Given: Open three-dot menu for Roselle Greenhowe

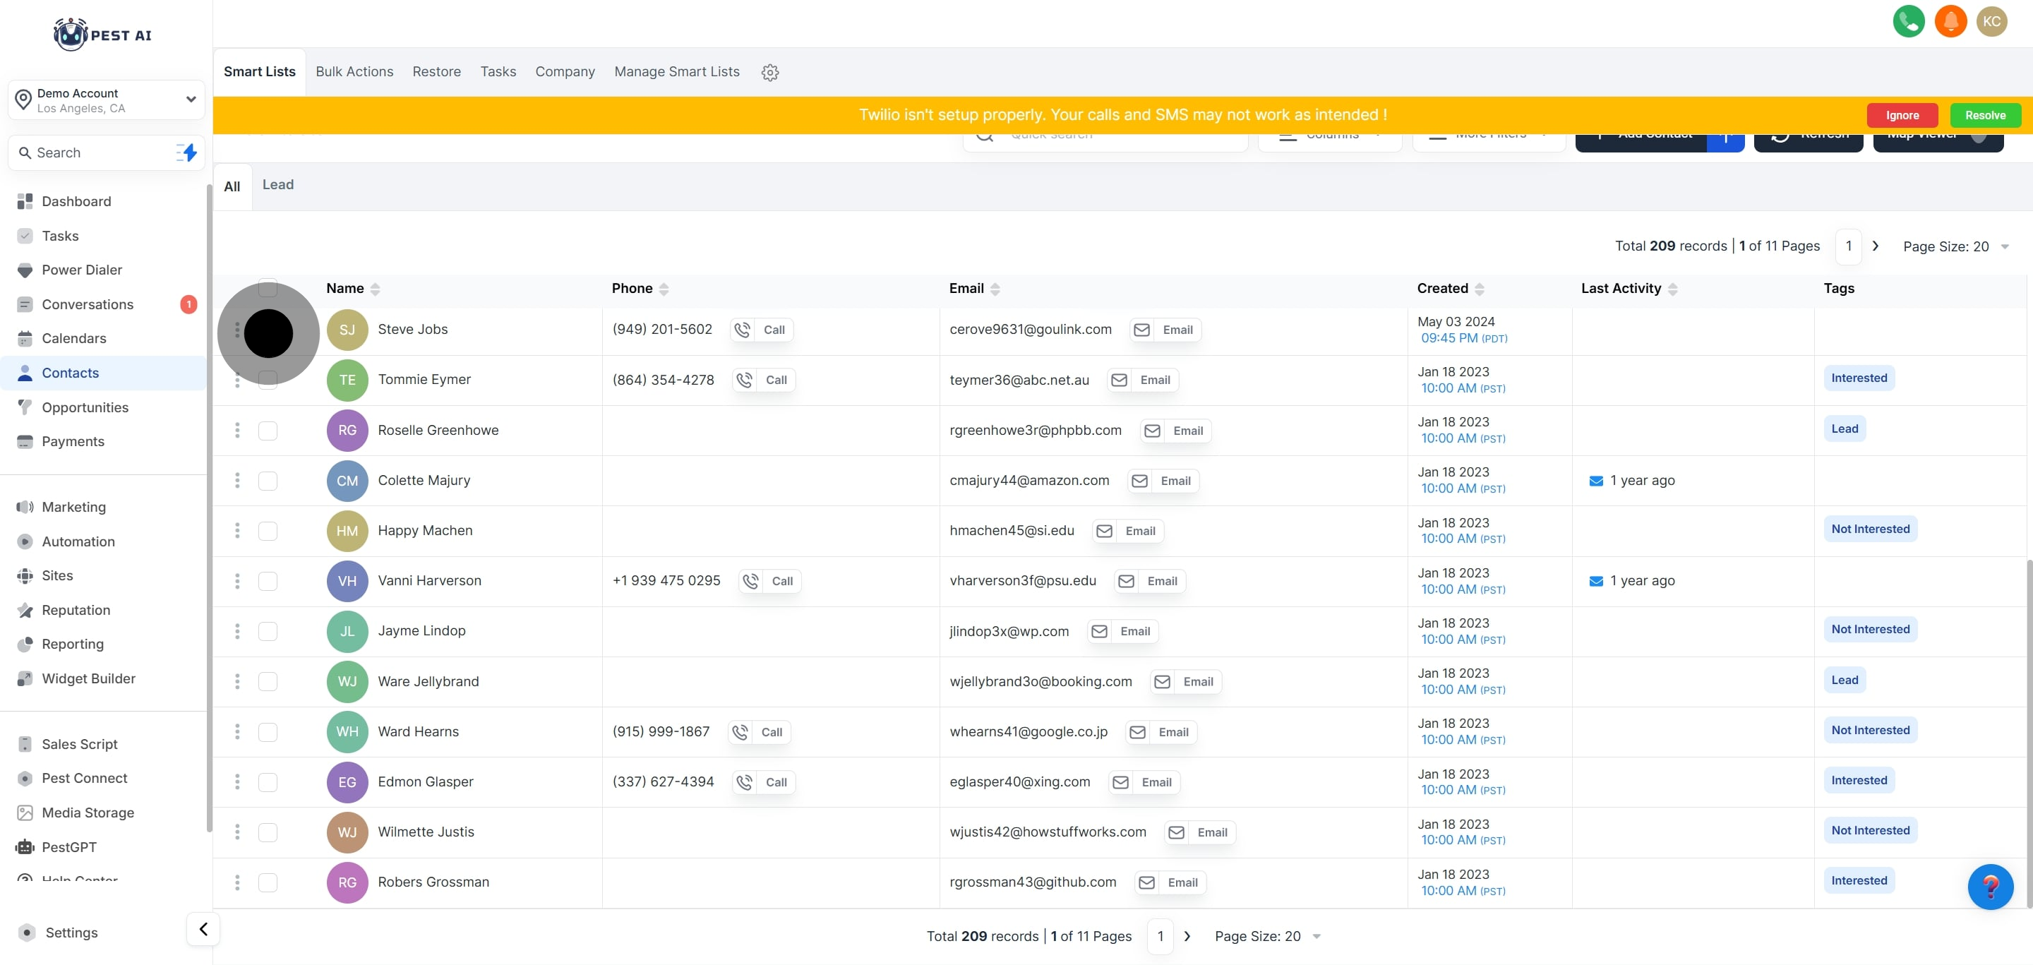Looking at the screenshot, I should coord(236,430).
